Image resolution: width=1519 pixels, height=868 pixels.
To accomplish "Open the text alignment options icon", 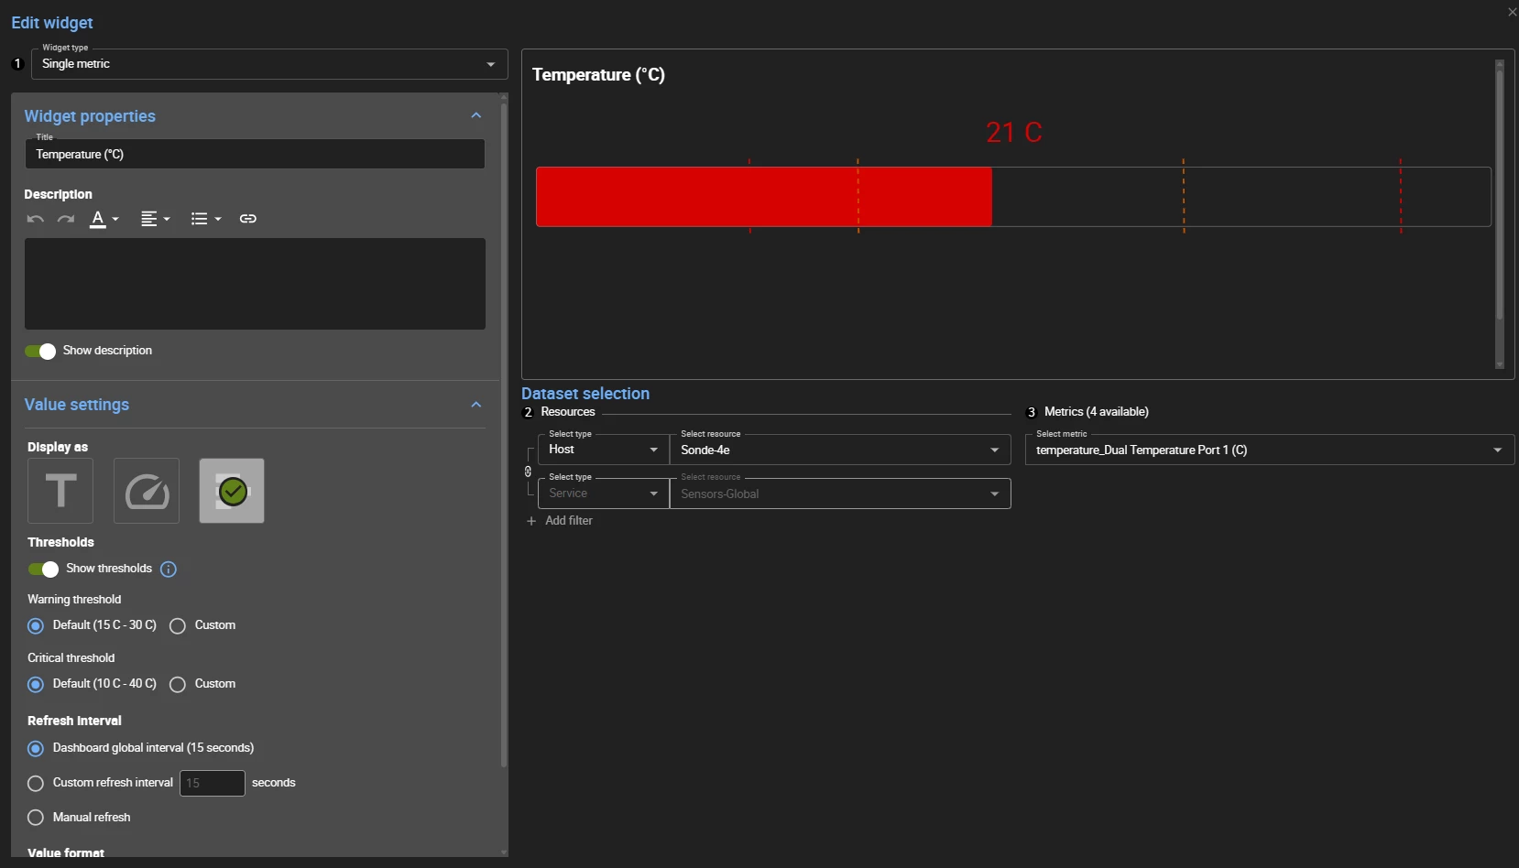I will point(154,219).
